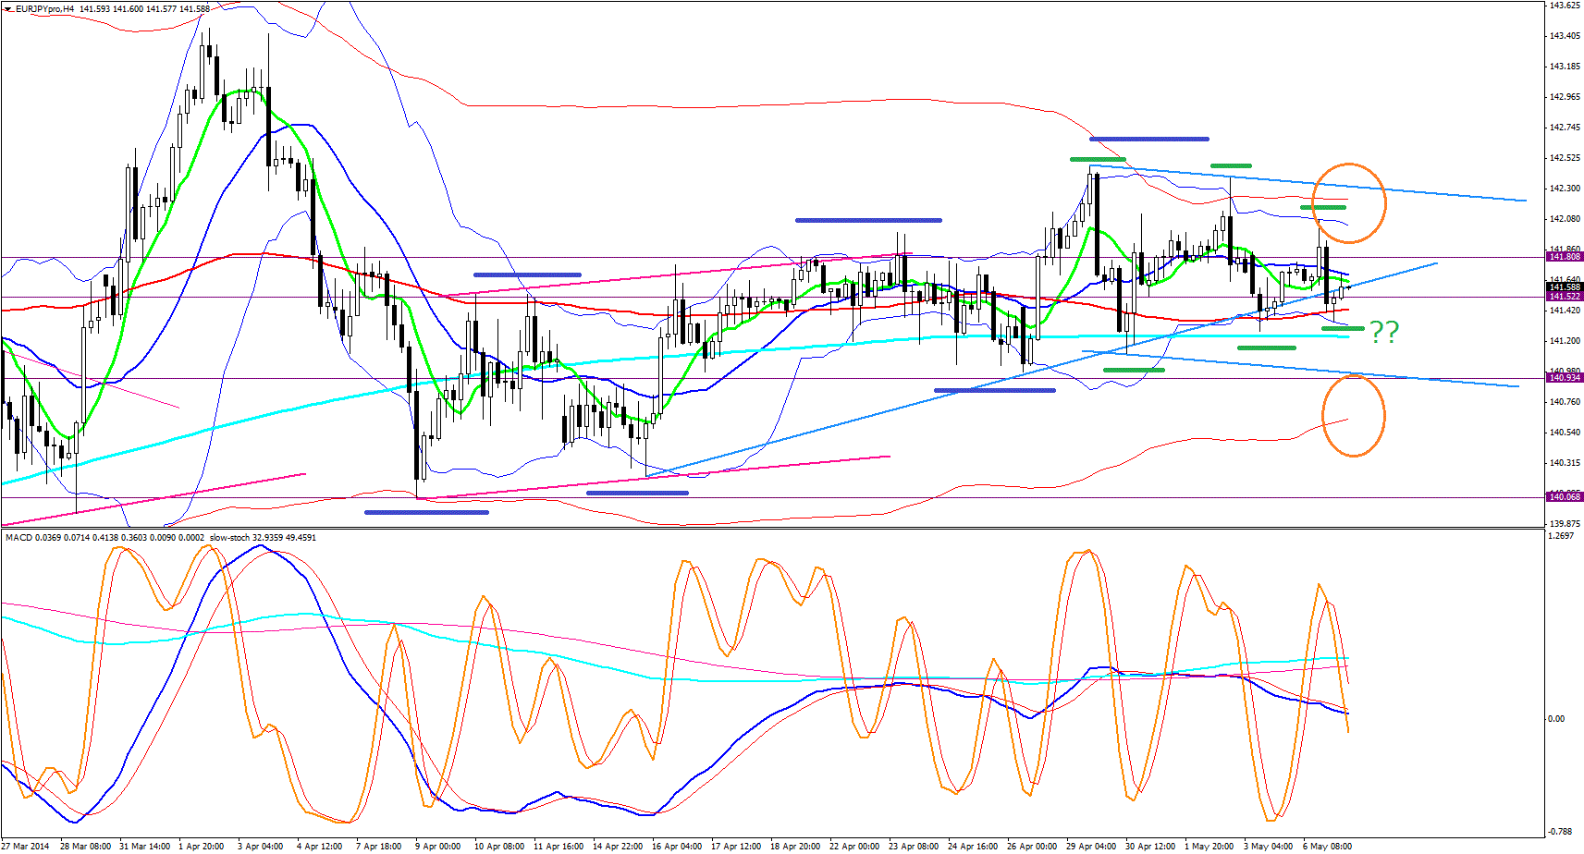Image resolution: width=1584 pixels, height=854 pixels.
Task: Click the 143.185 price axis value
Action: [x=1565, y=67]
